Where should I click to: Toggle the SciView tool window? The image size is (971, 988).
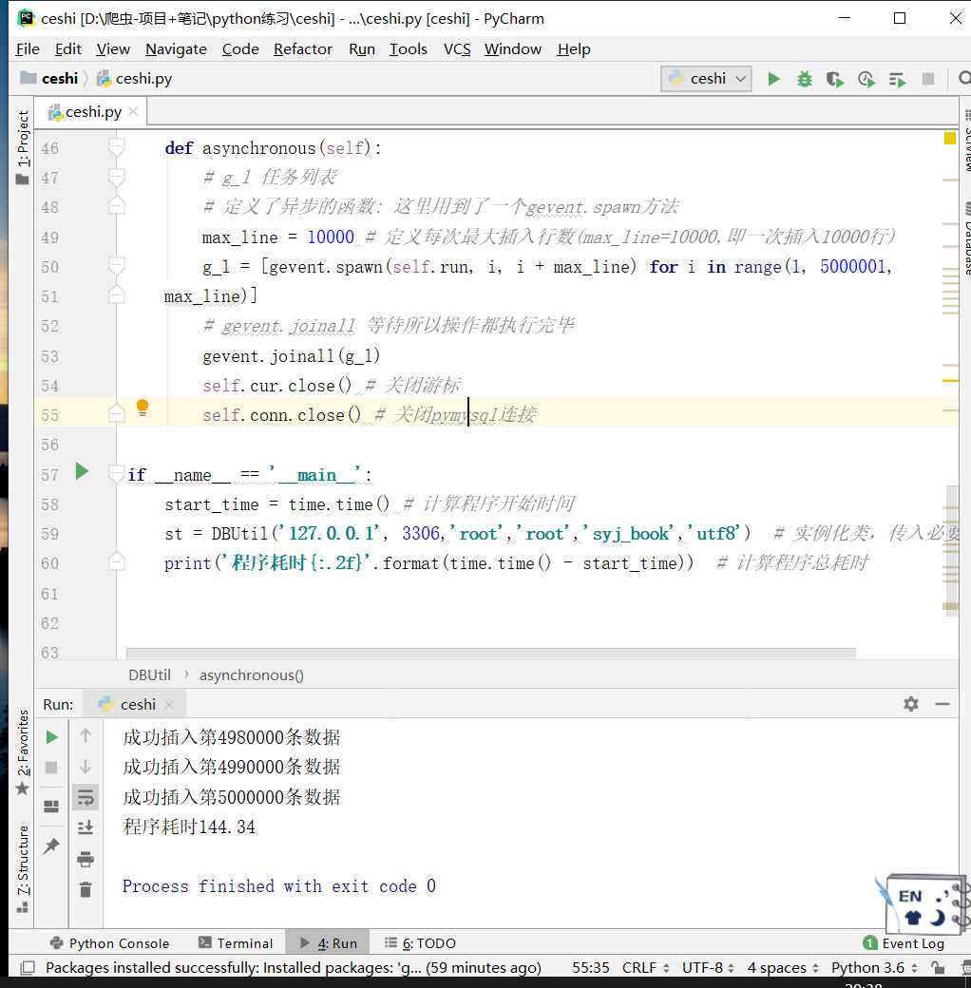[x=966, y=141]
